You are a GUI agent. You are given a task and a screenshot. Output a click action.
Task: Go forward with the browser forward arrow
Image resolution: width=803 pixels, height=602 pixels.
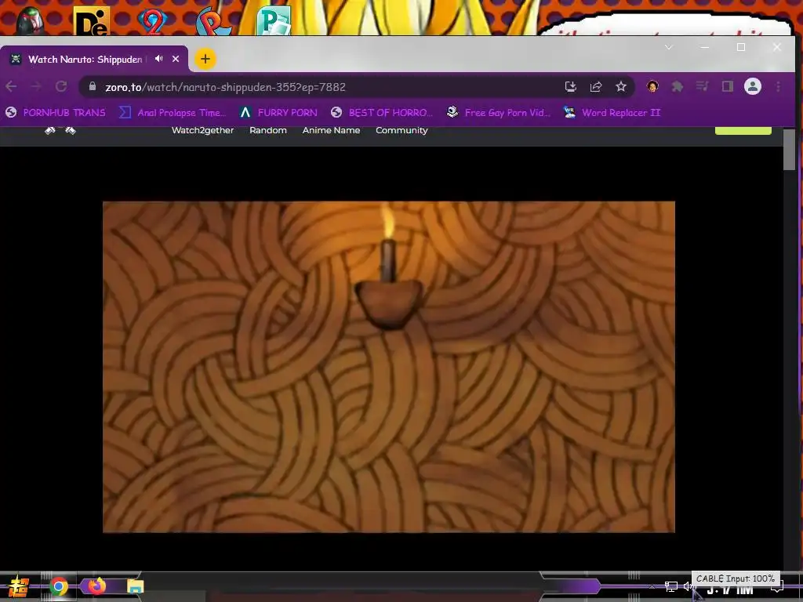coord(36,86)
